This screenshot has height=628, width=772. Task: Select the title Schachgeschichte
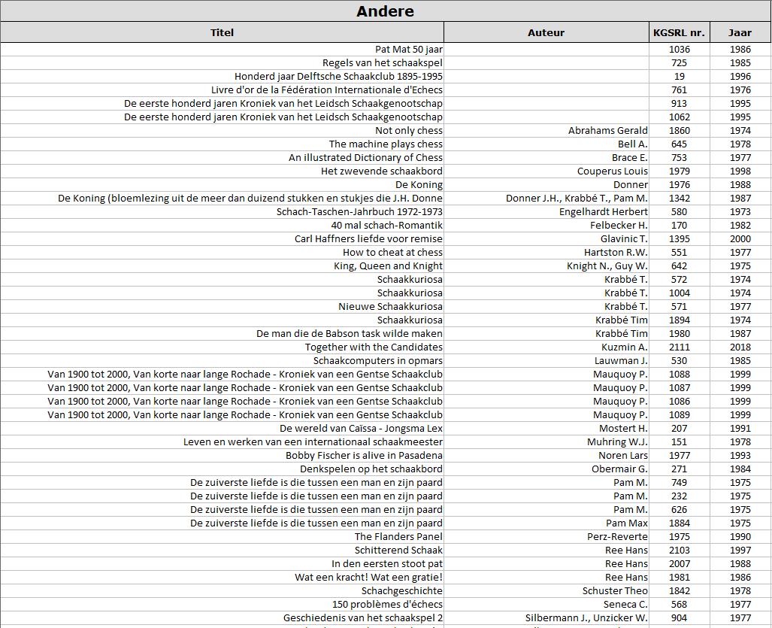click(x=401, y=591)
